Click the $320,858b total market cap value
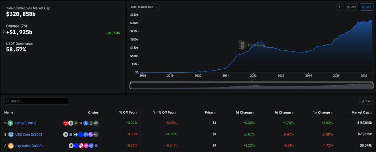The image size is (376, 152). tap(21, 14)
